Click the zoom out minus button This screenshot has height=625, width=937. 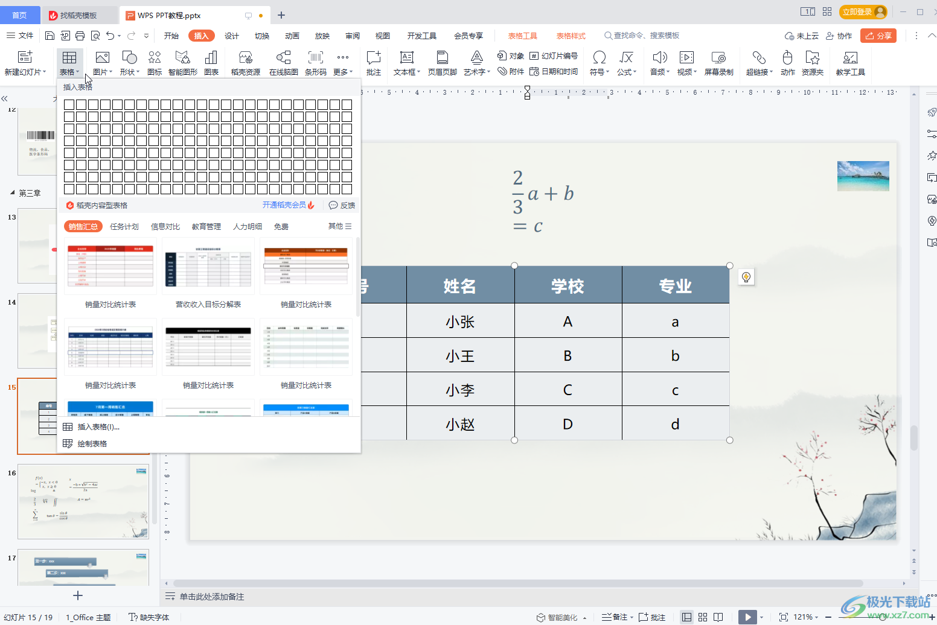[829, 617]
